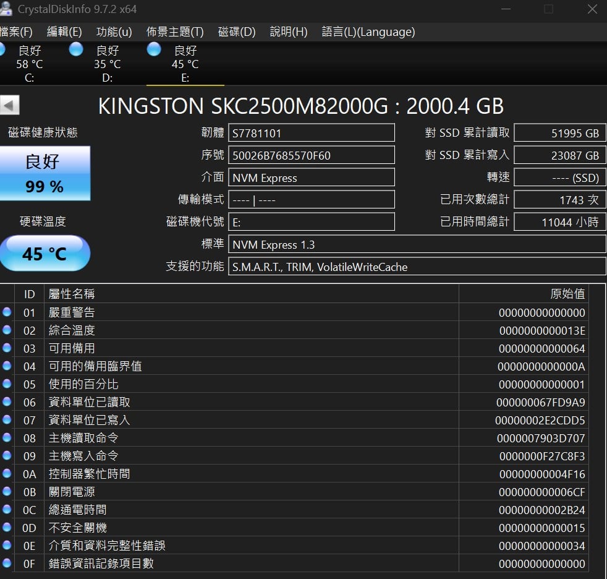Image resolution: width=607 pixels, height=579 pixels.
Task: Click the 序號 serial number field
Action: click(x=312, y=155)
